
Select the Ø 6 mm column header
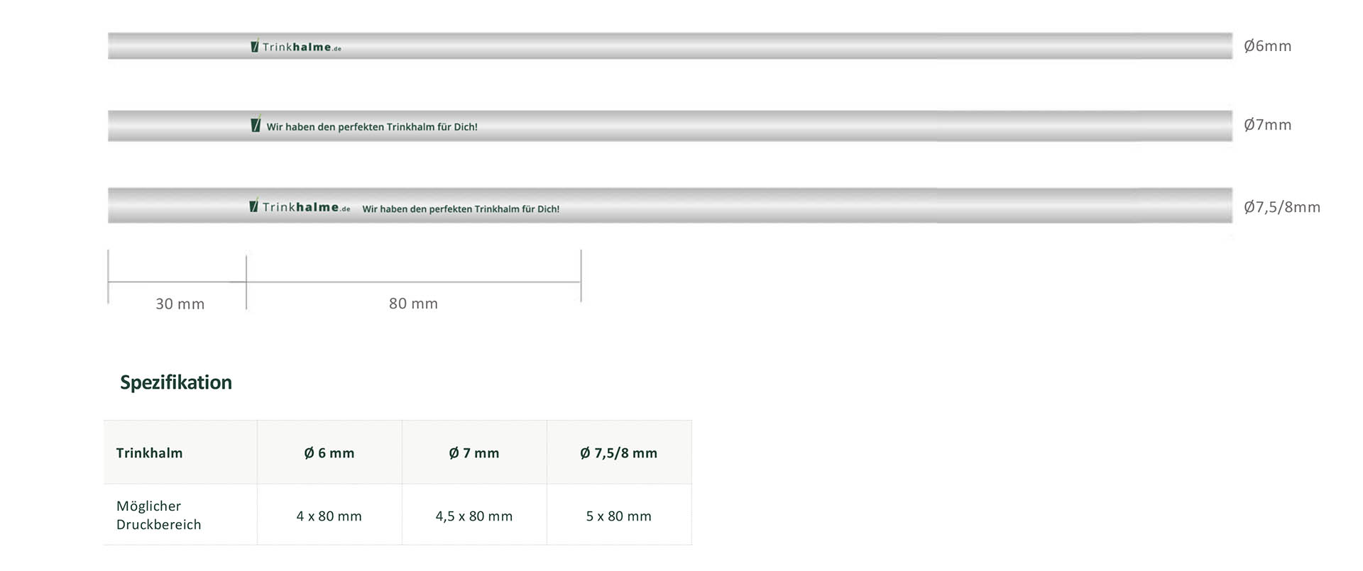click(329, 453)
